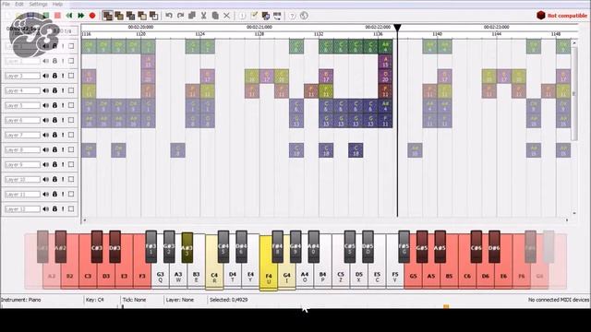Click the Layer 12 name field
The height and width of the screenshot is (332, 591).
pos(22,209)
